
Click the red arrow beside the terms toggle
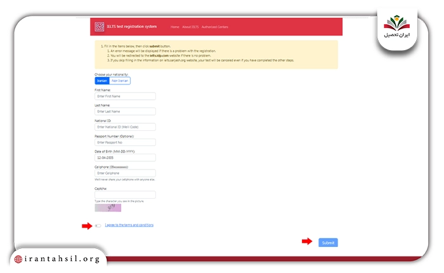coord(87,226)
